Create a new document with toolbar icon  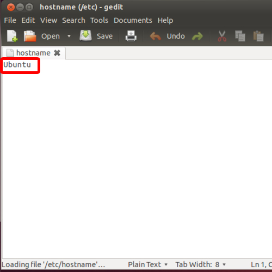click(12, 36)
